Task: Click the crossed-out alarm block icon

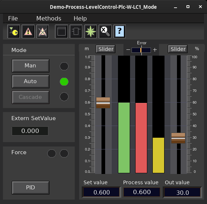Action: pyautogui.click(x=42, y=31)
